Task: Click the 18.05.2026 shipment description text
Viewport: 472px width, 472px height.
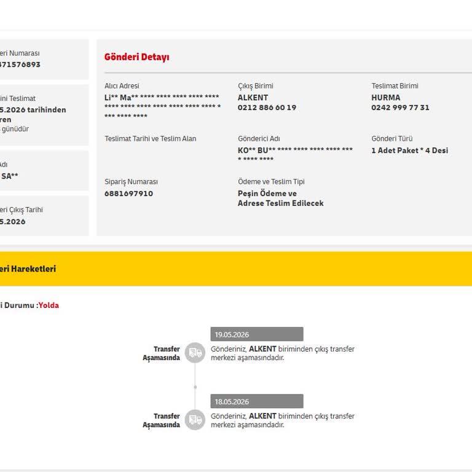Action: coord(282,420)
